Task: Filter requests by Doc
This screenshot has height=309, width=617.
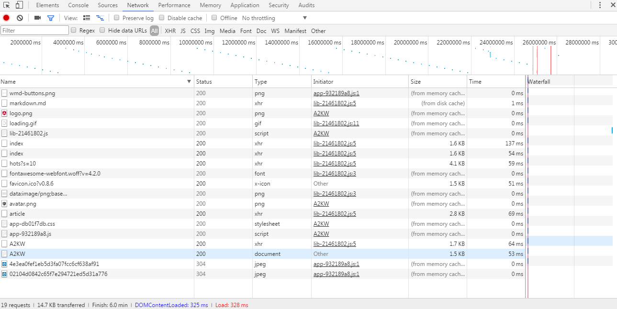Action: point(261,31)
